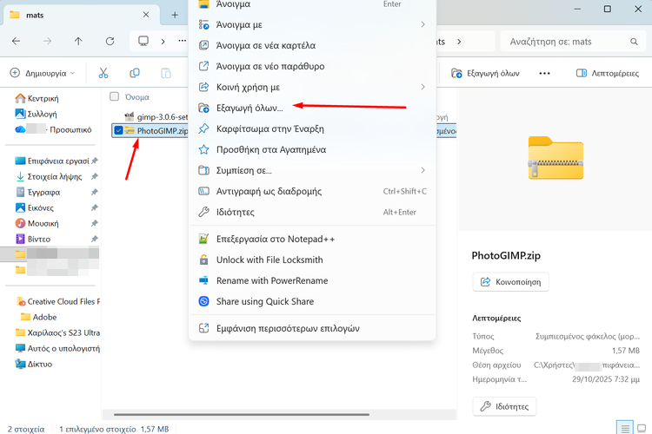Click the Cut scissors icon in toolbar
Image resolution: width=652 pixels, height=434 pixels.
(x=103, y=74)
